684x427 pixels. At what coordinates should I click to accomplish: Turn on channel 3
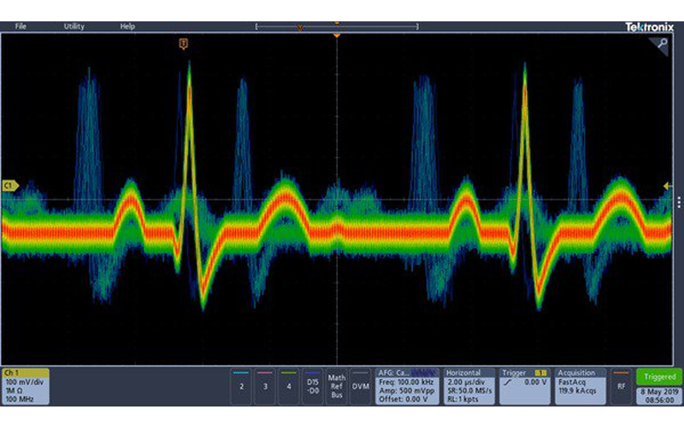pyautogui.click(x=265, y=386)
